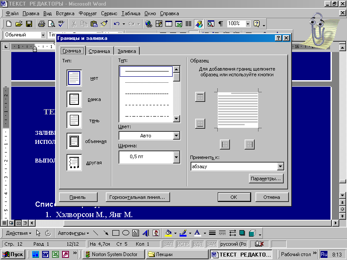
Task: Insert Excel worksheet icon
Action: click(179, 24)
